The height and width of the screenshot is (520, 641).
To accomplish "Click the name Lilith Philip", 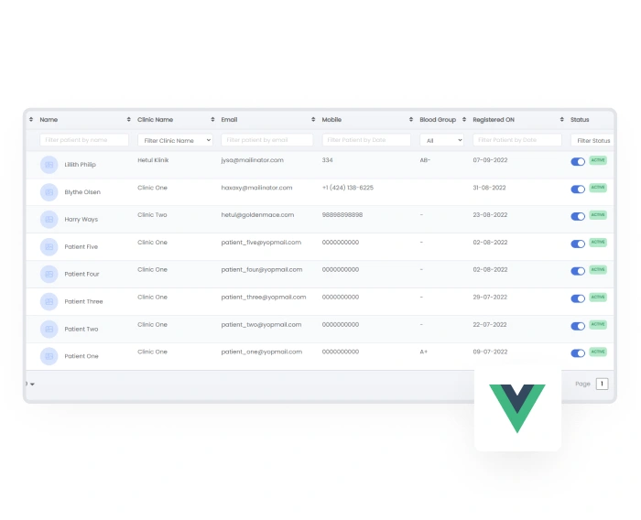I will (x=81, y=165).
